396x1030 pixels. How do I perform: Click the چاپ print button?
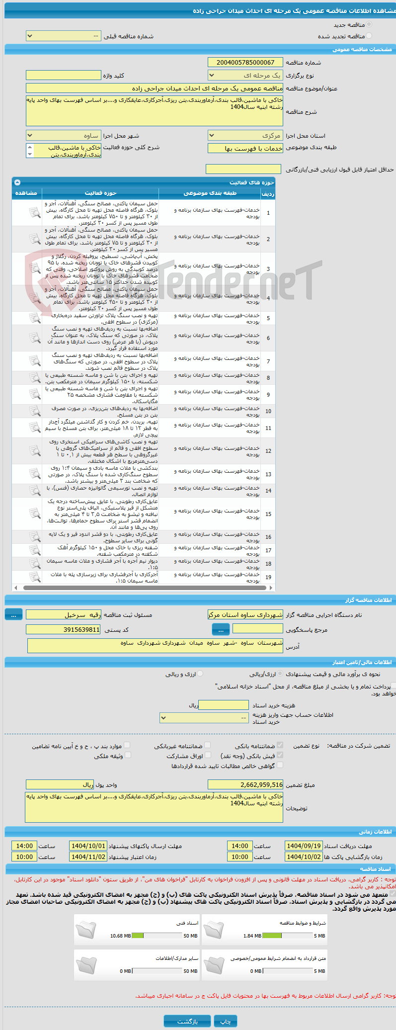tap(226, 1021)
